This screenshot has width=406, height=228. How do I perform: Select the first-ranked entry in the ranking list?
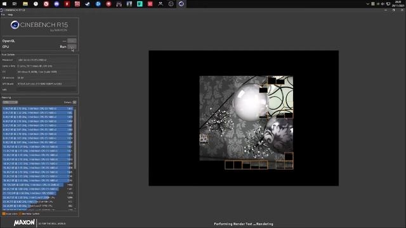(38, 109)
